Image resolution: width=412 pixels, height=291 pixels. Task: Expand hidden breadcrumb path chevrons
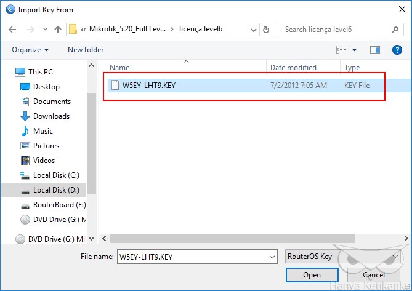point(83,30)
